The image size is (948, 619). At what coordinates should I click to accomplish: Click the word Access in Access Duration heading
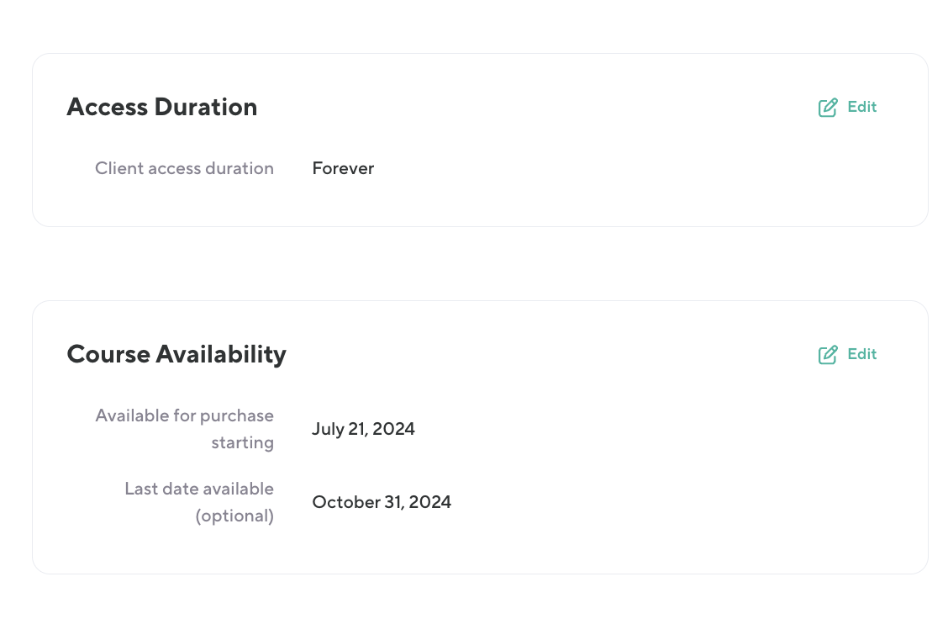(107, 107)
